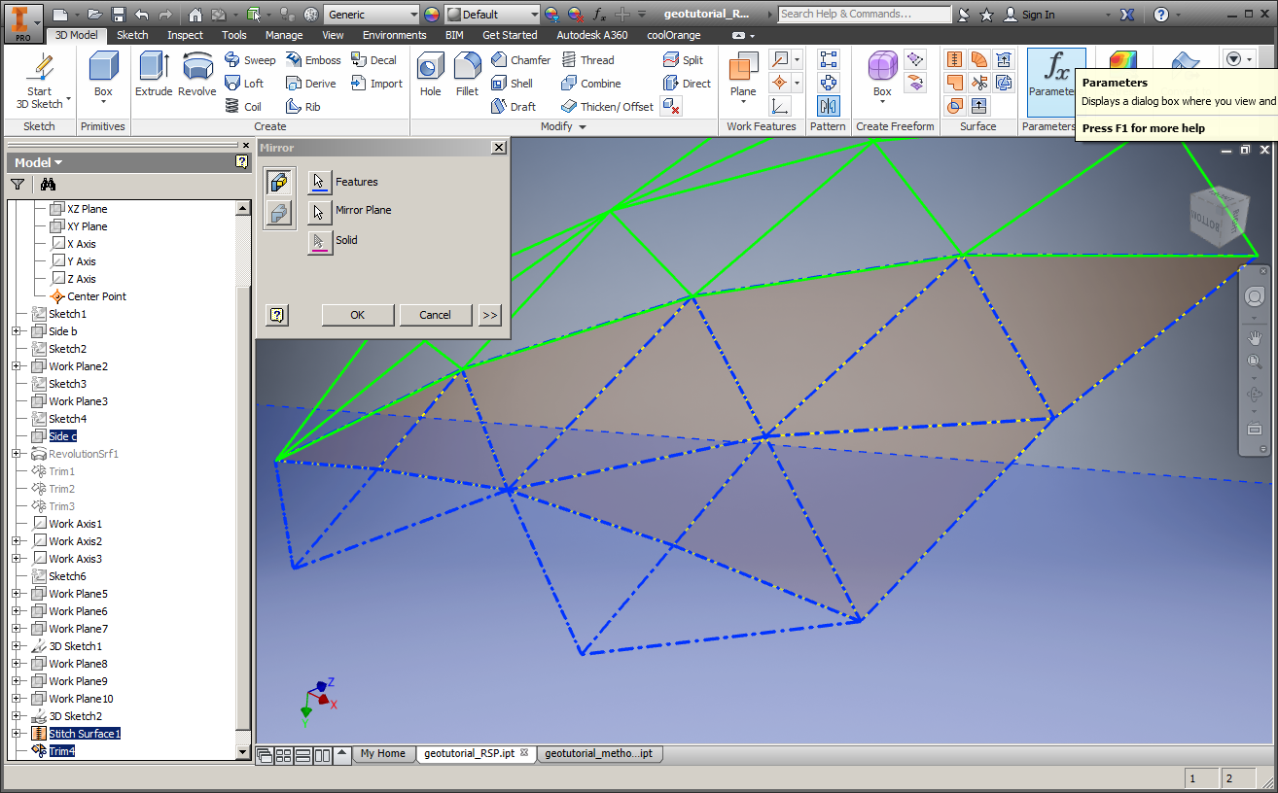The image size is (1278, 793).
Task: Choose the Fillet tool
Action: [x=467, y=76]
